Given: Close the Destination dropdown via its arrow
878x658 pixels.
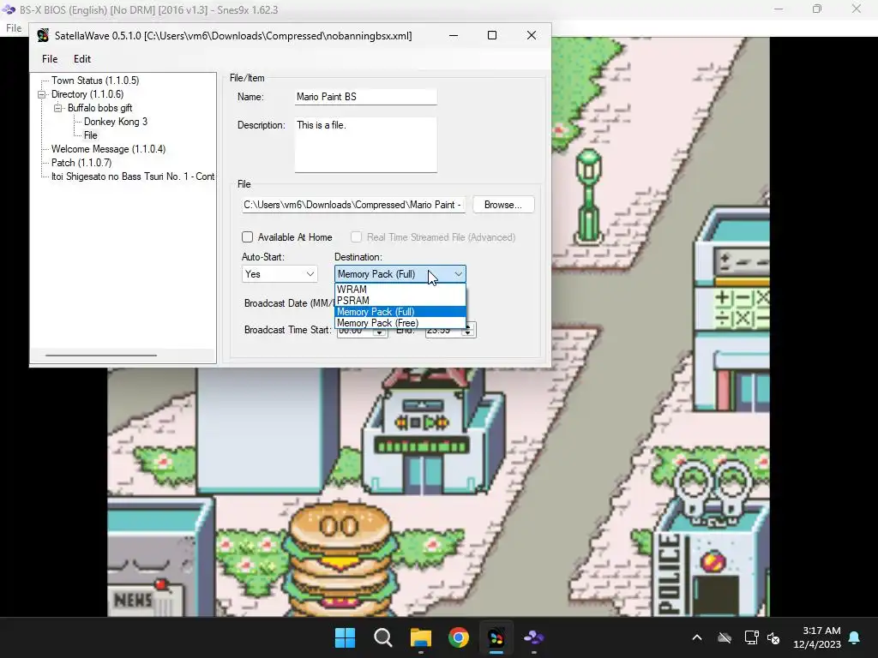Looking at the screenshot, I should click(x=458, y=274).
